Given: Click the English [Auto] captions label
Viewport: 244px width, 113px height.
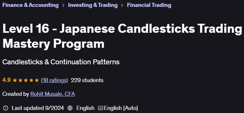Looking at the screenshot, I should pos(121,108).
